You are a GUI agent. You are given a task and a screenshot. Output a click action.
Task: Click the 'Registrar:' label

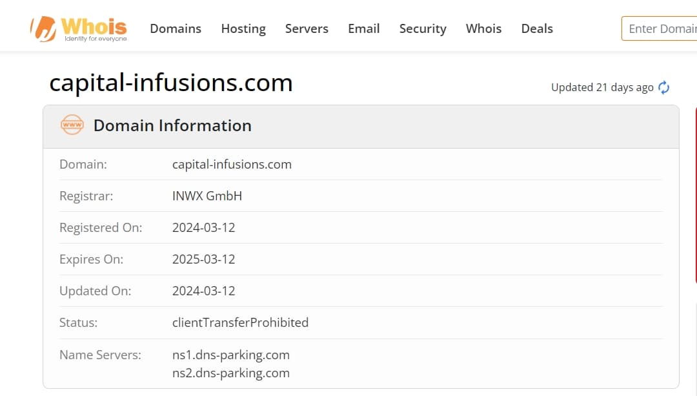click(x=86, y=196)
